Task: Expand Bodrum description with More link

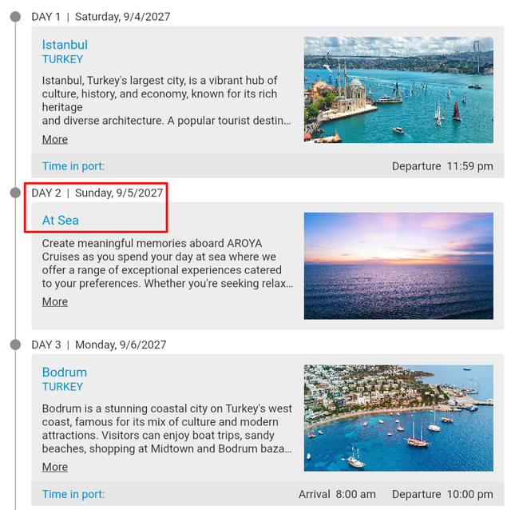Action: (55, 467)
